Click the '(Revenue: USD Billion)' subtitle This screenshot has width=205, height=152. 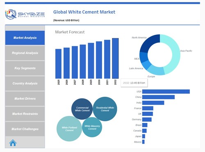point(66,20)
